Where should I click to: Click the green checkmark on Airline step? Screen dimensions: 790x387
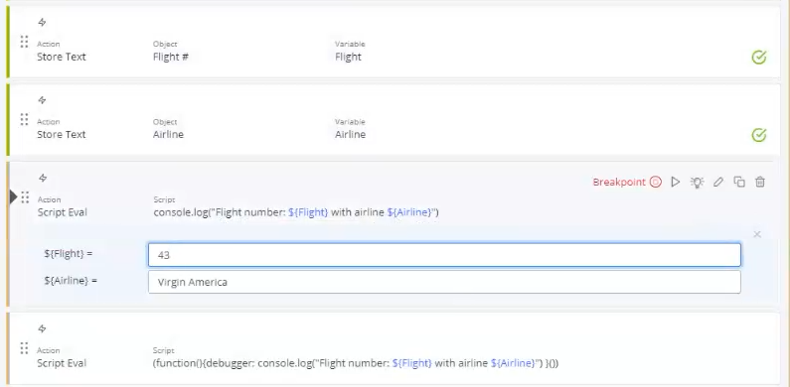[x=759, y=135]
